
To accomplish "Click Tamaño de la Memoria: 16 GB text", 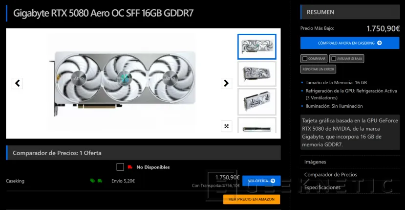I will (336, 83).
